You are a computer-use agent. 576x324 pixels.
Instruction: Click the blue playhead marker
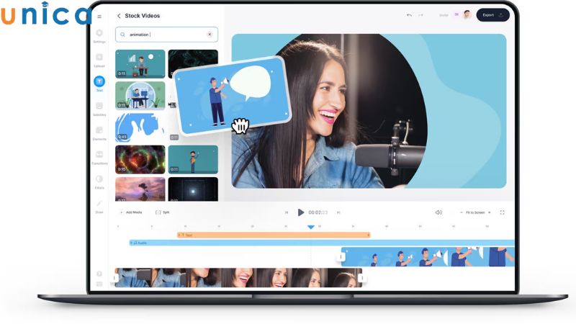[x=311, y=227]
